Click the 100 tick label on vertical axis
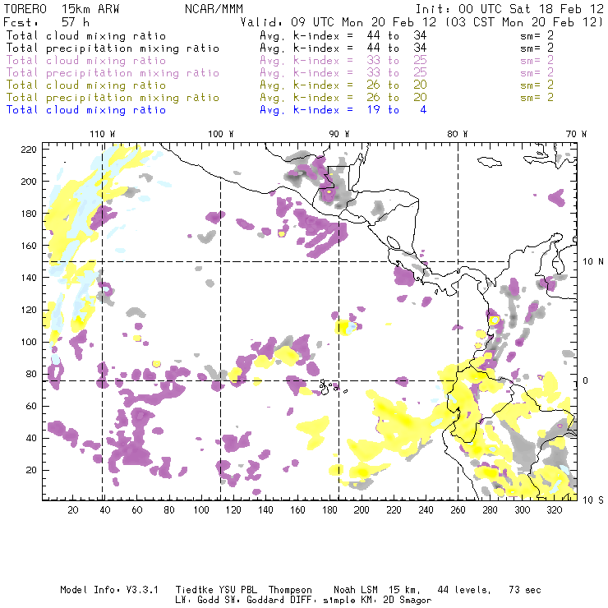This screenshot has height=608, width=608. point(29,342)
